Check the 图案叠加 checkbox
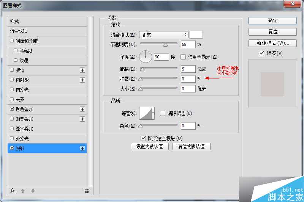304x202 pixels. tap(12, 128)
